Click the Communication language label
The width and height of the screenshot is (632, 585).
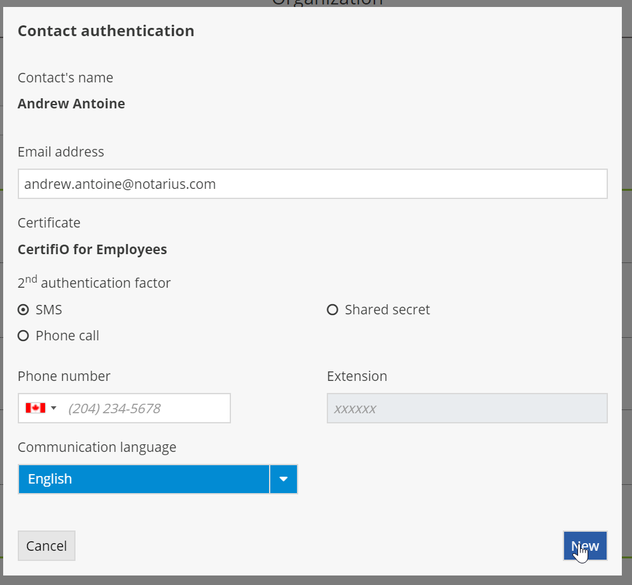pos(96,447)
